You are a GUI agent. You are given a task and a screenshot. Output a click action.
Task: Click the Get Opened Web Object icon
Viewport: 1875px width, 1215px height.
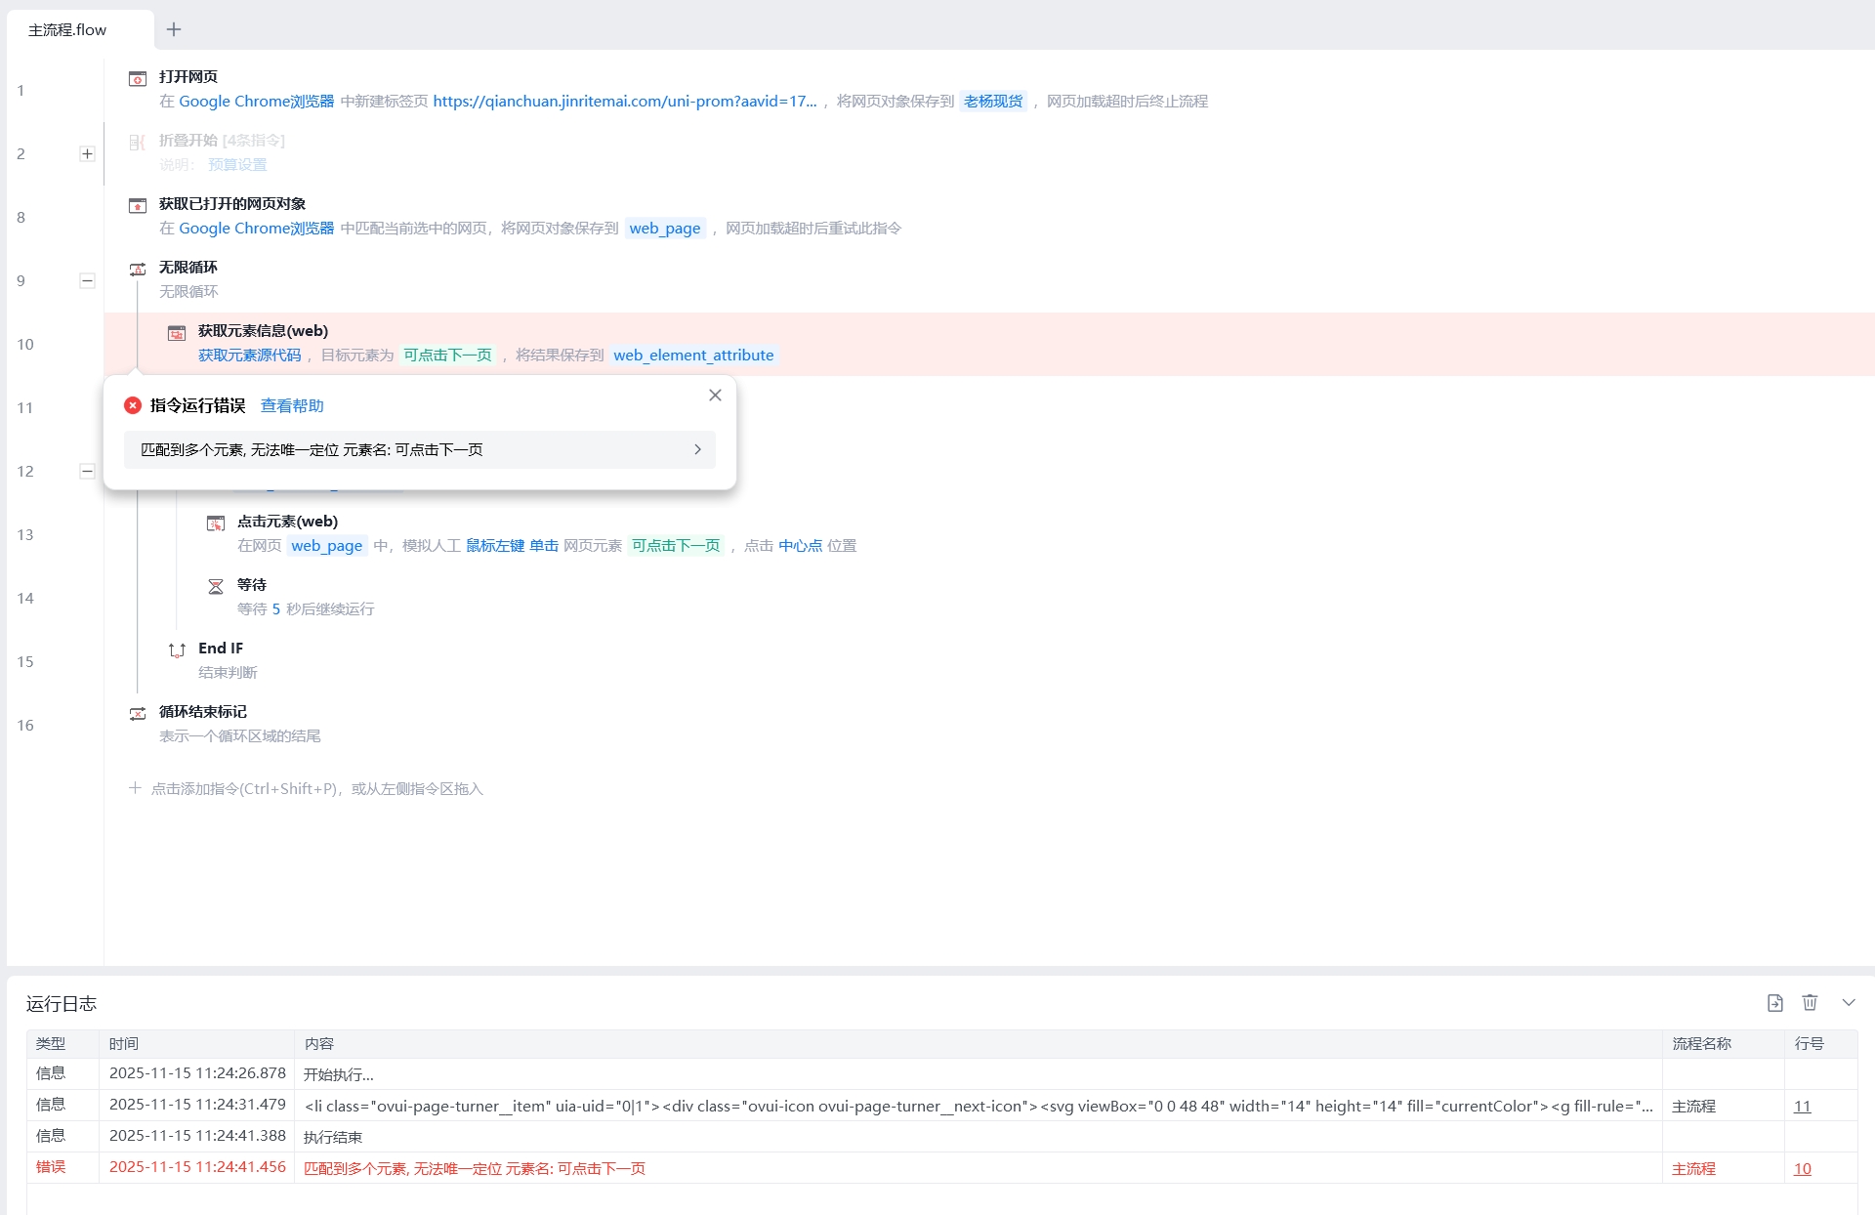coord(138,205)
